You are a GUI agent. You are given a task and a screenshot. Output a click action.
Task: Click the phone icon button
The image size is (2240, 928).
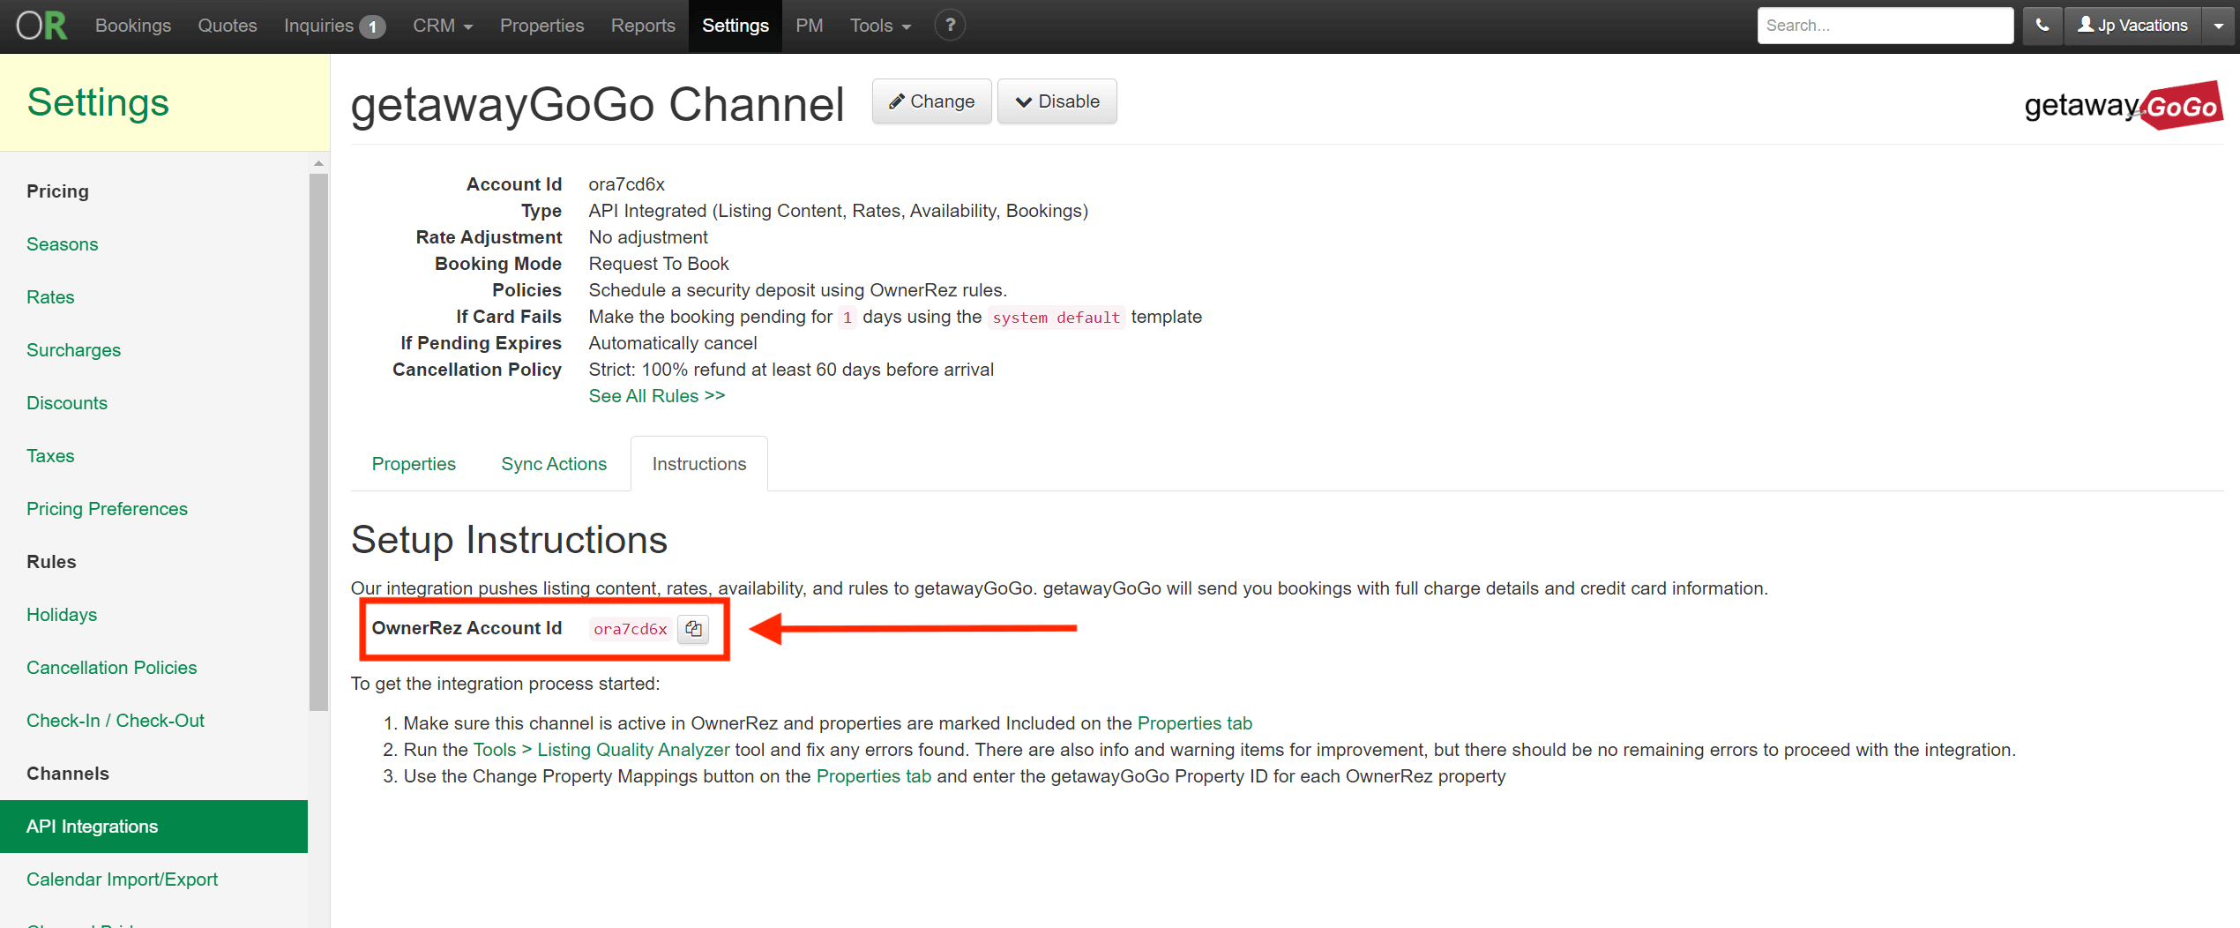tap(2042, 26)
